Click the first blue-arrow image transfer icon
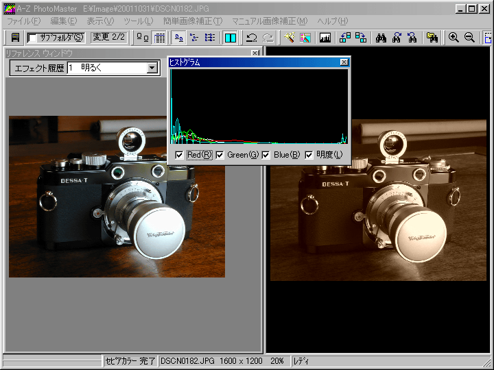494x370 pixels. (345, 38)
